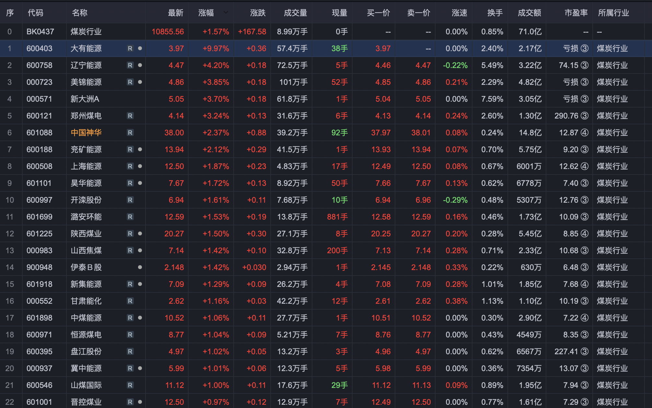652x408 pixels.
Task: Sort by the 市盈率 column header
Action: (576, 13)
